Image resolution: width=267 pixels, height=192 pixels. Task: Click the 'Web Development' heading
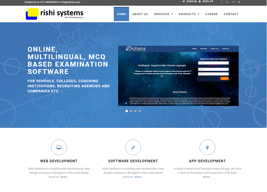click(59, 161)
